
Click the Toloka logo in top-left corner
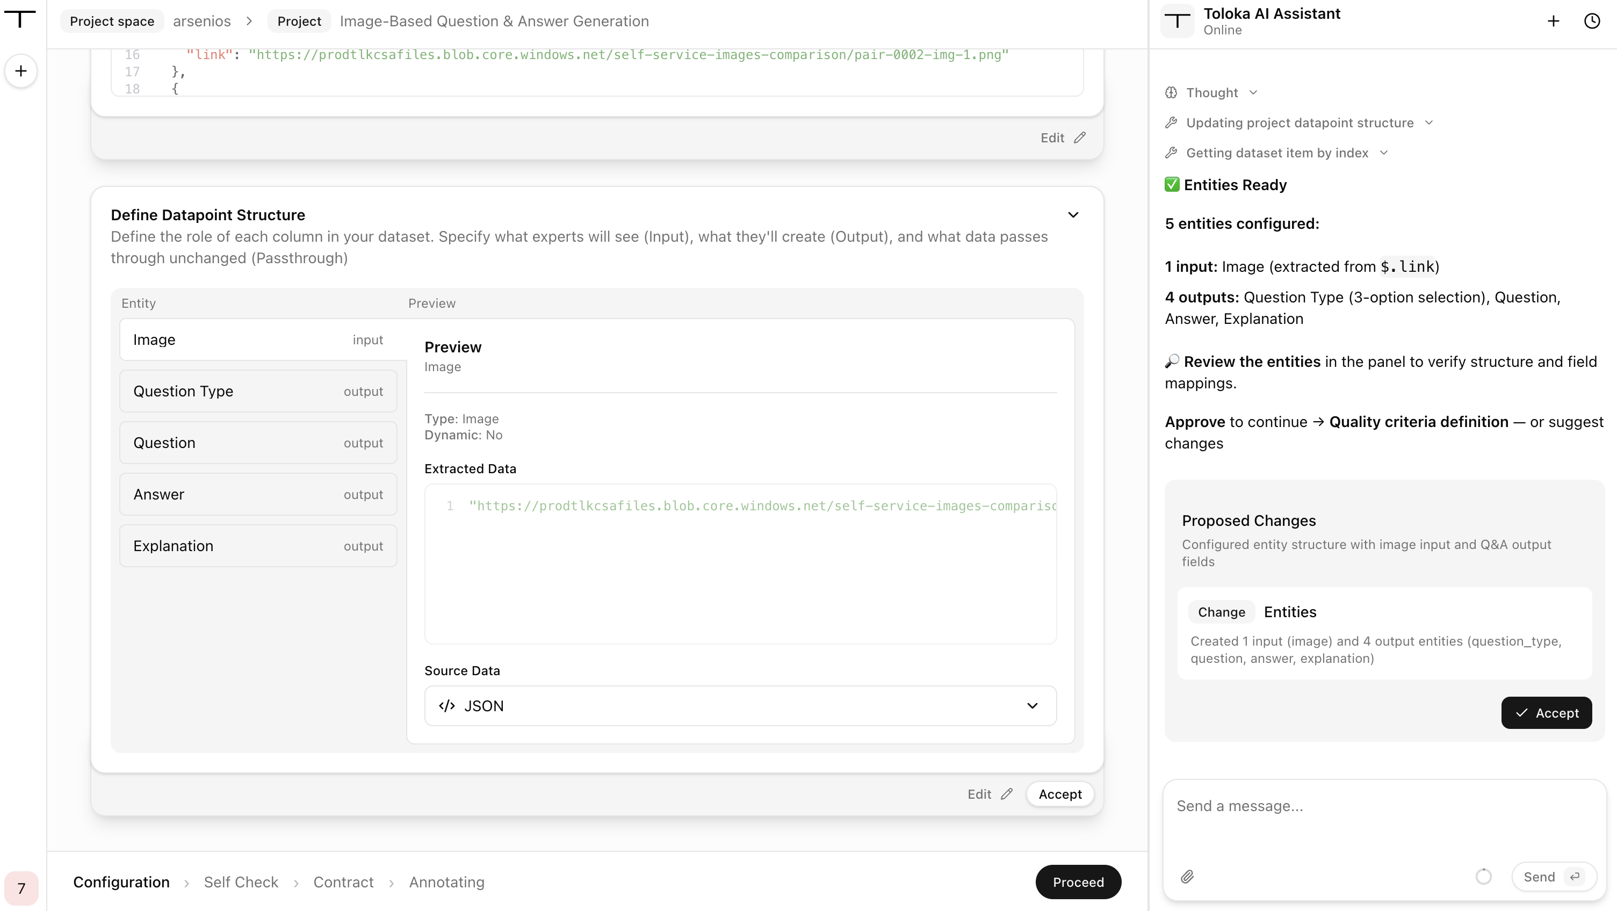(20, 19)
